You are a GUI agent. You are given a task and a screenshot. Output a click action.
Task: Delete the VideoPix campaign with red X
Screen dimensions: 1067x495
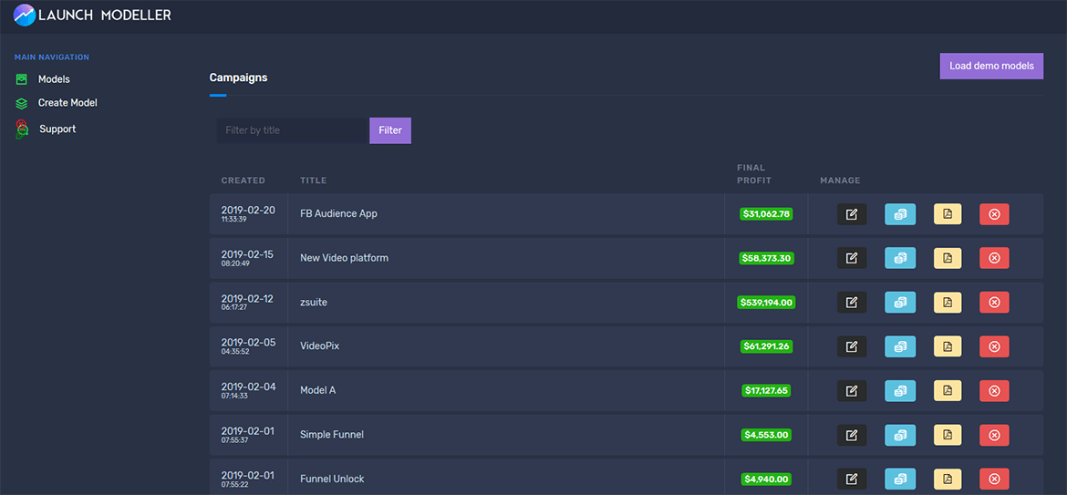pyautogui.click(x=994, y=346)
